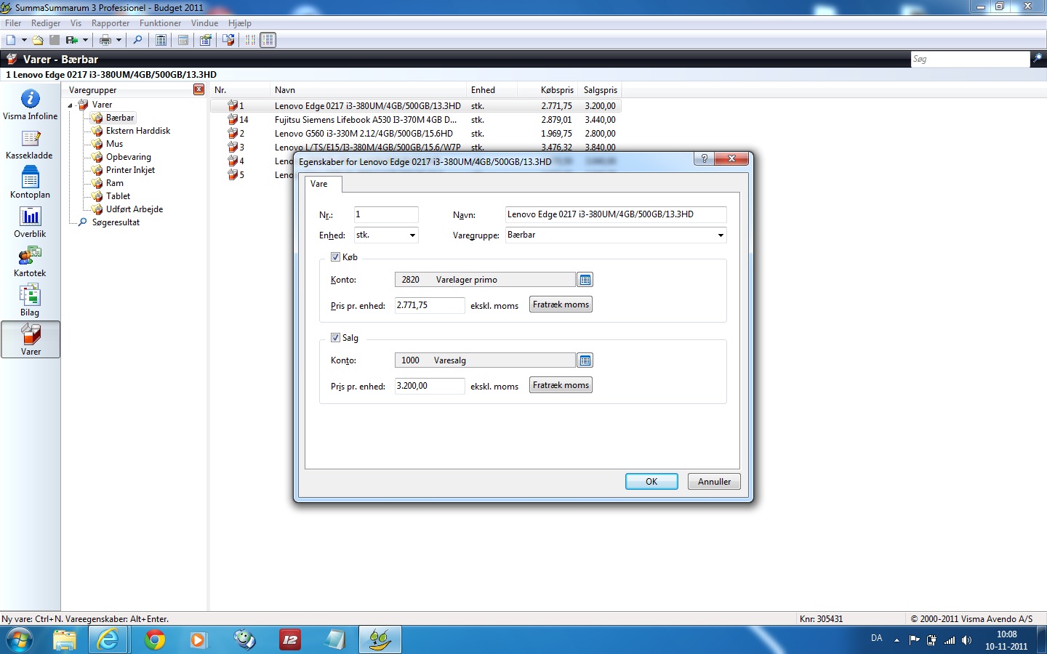Open Kartotek in sidebar
Viewport: 1047px width, 654px height.
click(x=30, y=262)
